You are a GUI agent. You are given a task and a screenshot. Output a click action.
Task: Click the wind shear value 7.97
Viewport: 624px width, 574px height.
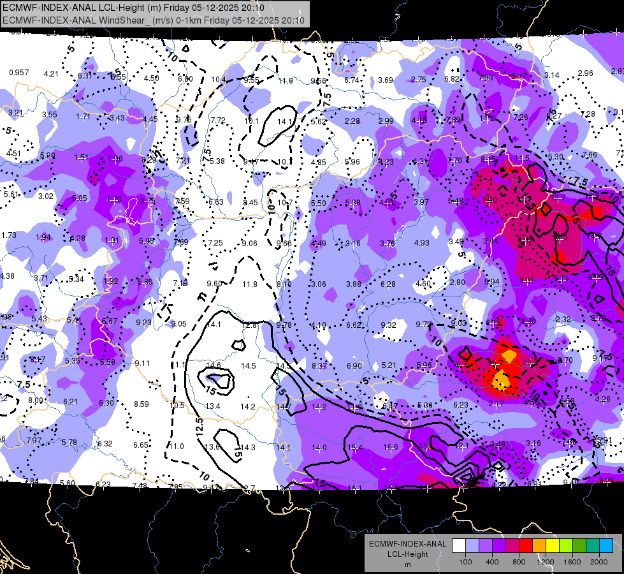coord(34,441)
